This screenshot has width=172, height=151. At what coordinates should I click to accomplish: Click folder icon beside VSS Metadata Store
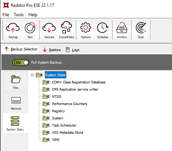coord(46,133)
